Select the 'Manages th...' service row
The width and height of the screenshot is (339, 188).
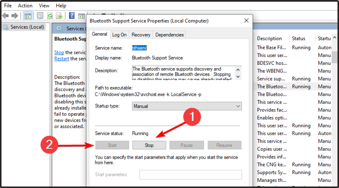(293, 180)
